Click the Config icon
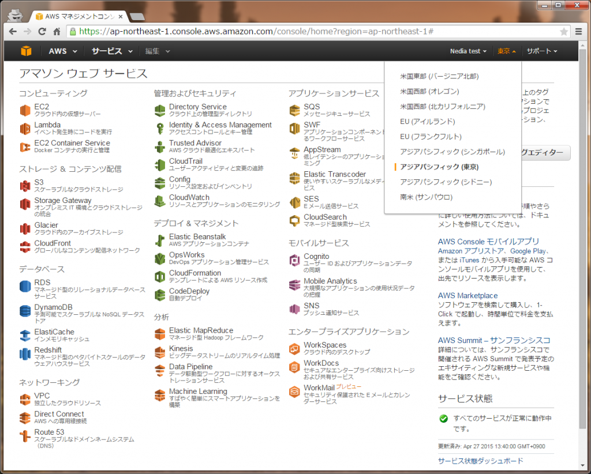 click(x=160, y=183)
